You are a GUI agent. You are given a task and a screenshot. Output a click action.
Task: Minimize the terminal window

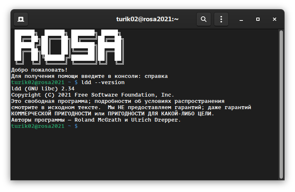click(241, 20)
